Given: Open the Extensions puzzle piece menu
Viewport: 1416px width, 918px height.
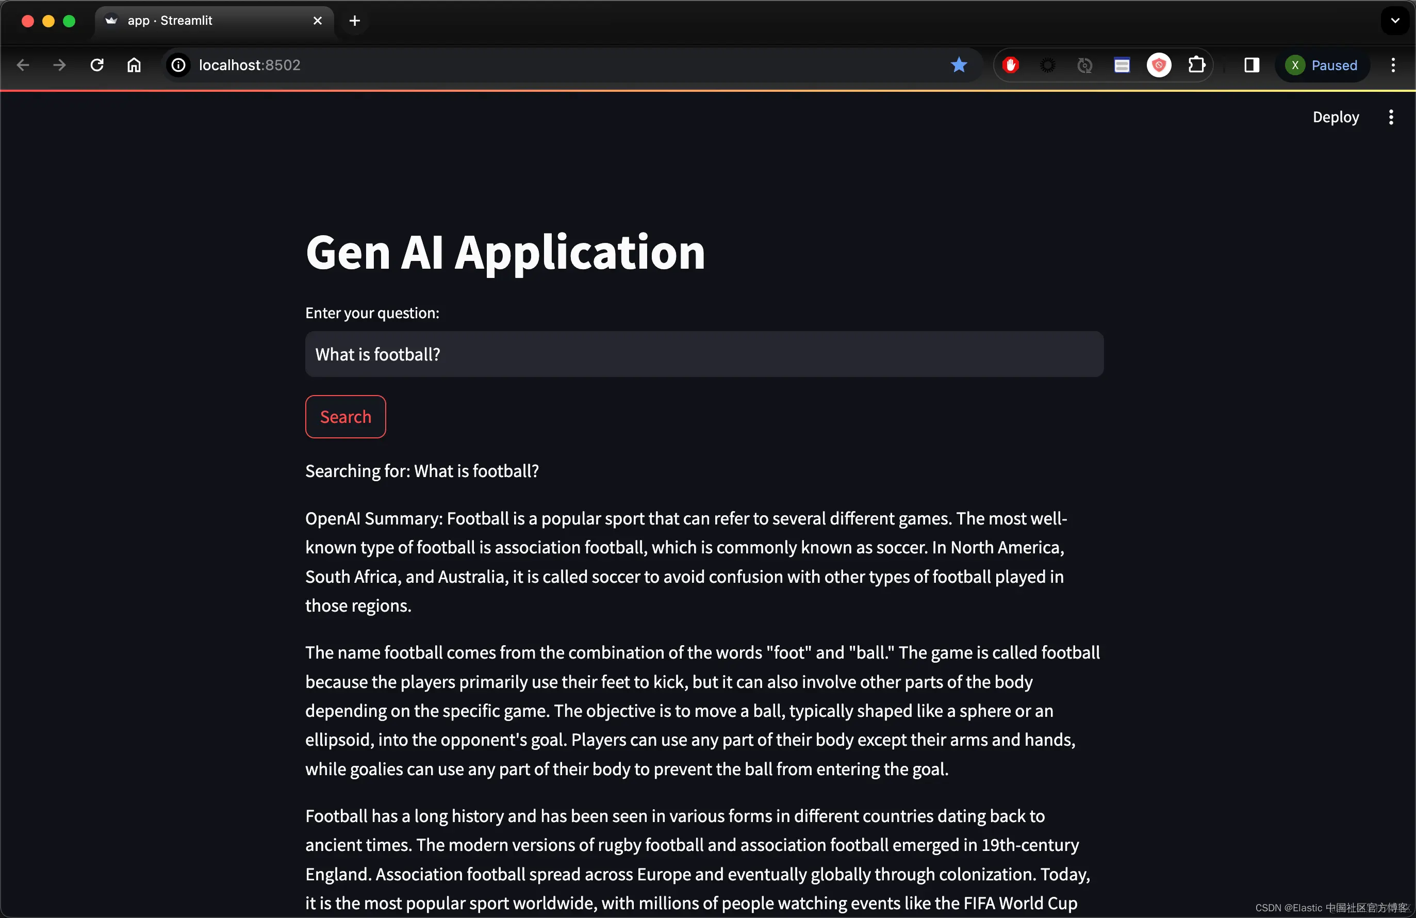Looking at the screenshot, I should (x=1196, y=65).
